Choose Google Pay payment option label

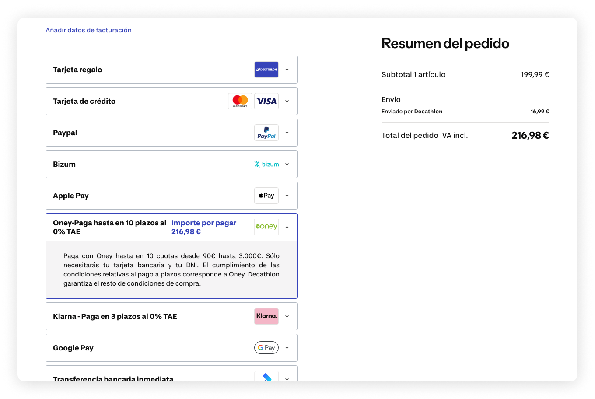pos(73,348)
